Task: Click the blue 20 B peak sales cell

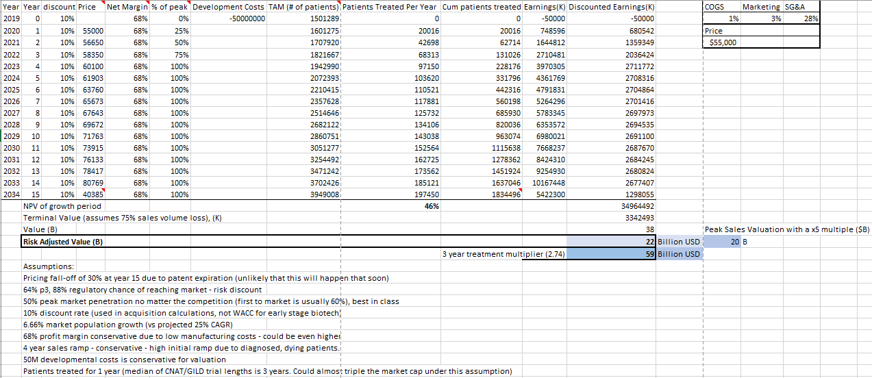Action: click(734, 241)
